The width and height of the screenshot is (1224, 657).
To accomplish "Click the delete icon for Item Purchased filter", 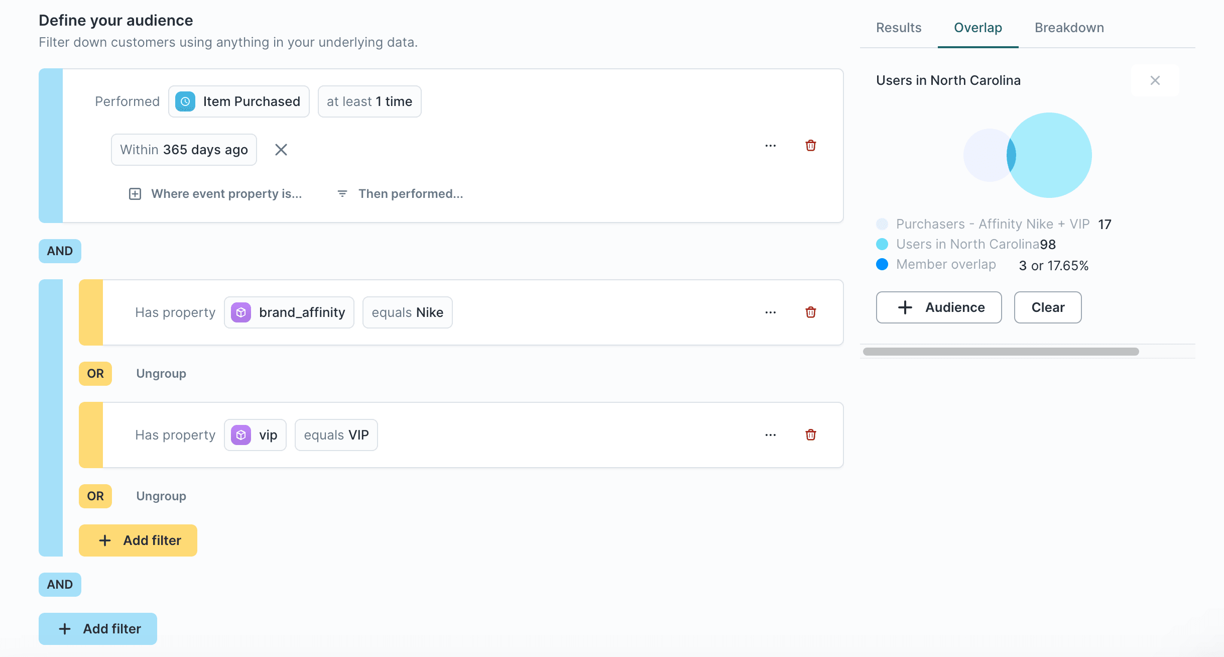I will click(810, 146).
